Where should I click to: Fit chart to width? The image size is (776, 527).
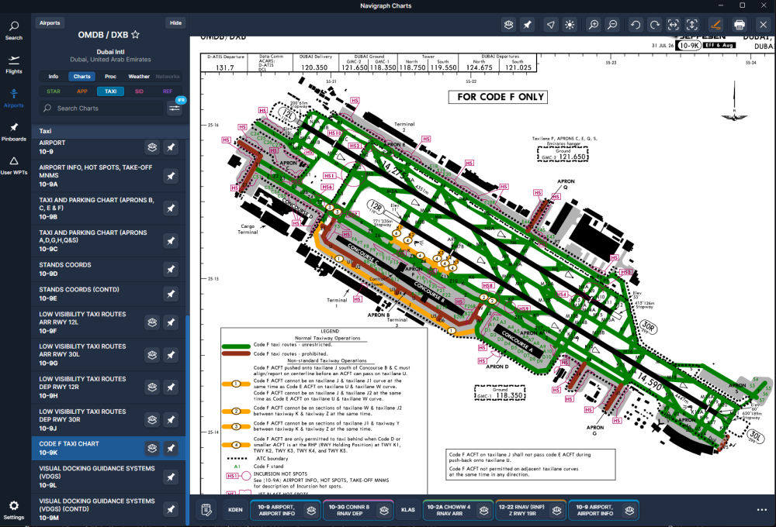pyautogui.click(x=673, y=25)
